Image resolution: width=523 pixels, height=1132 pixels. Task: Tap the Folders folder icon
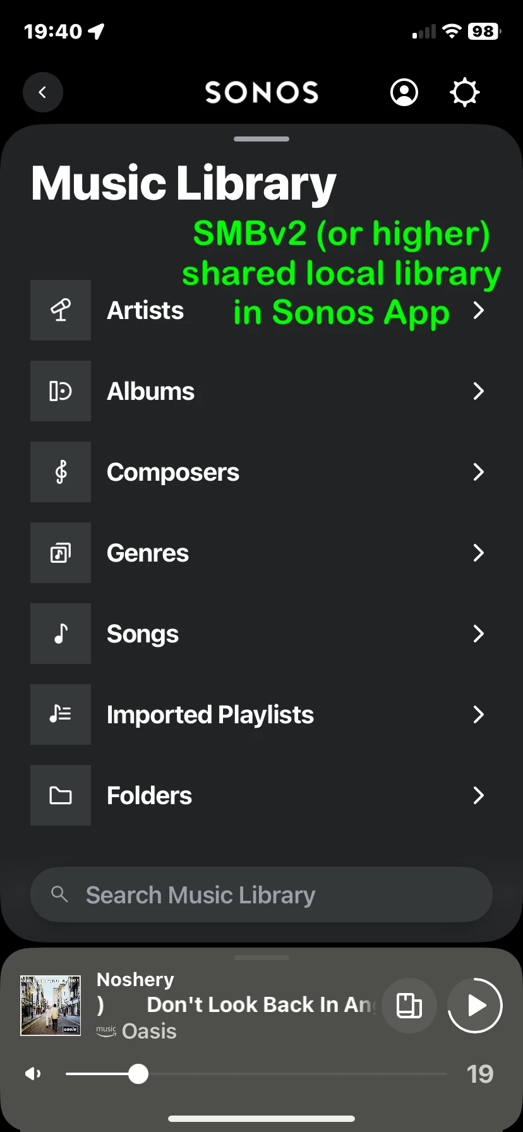coord(61,795)
